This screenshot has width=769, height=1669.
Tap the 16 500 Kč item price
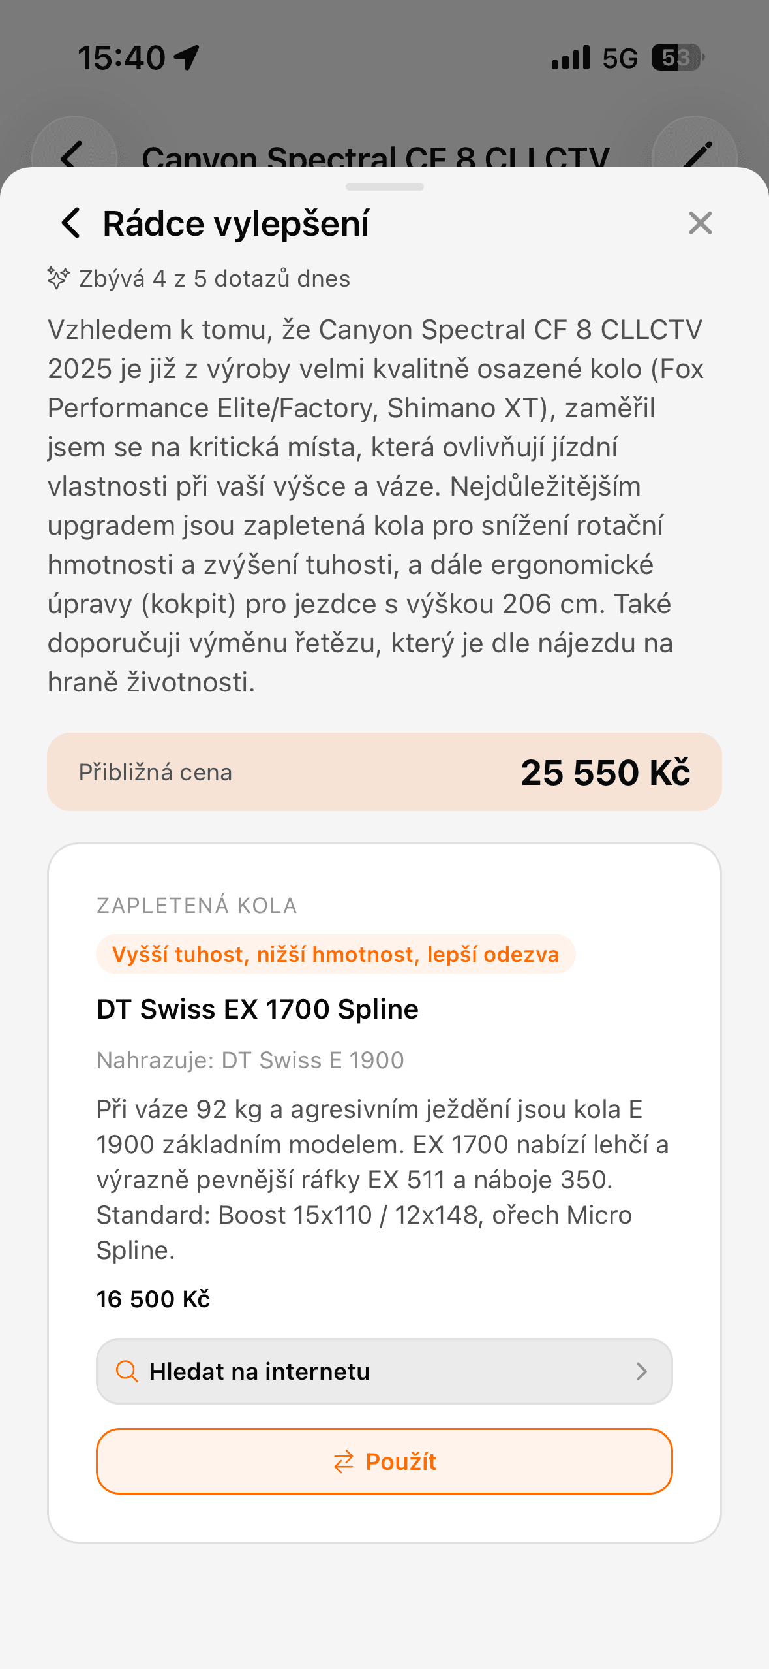click(x=153, y=1299)
